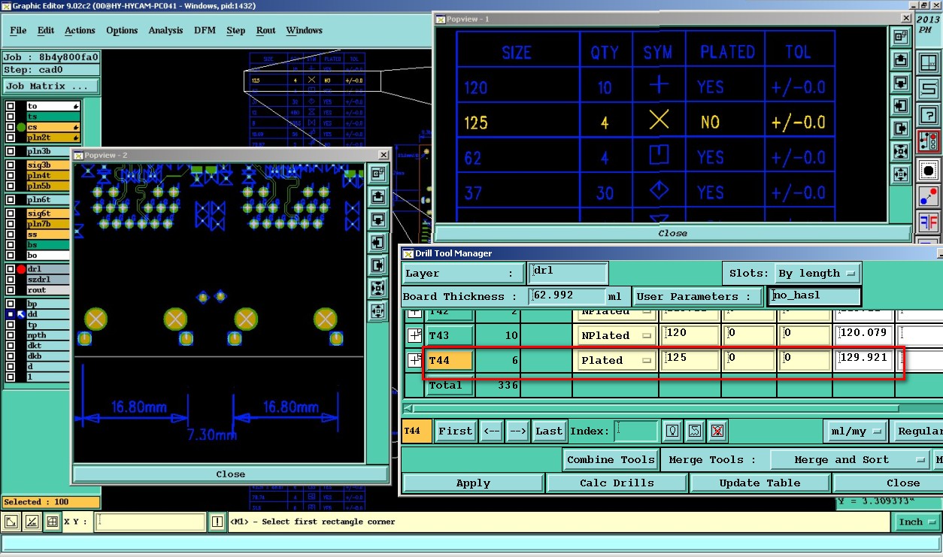Click the User Parameters 'no_hasl' field
Image resolution: width=943 pixels, height=557 pixels.
(814, 296)
